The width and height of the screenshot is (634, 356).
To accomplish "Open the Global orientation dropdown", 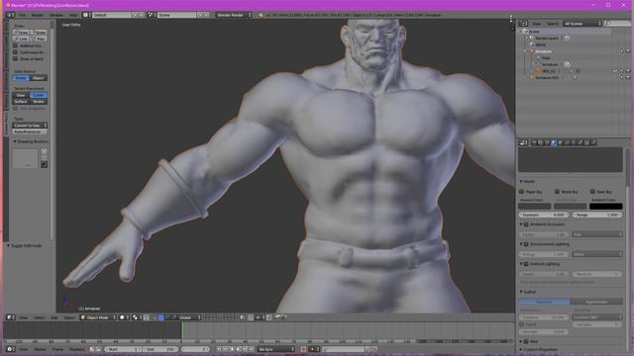I will coord(190,317).
